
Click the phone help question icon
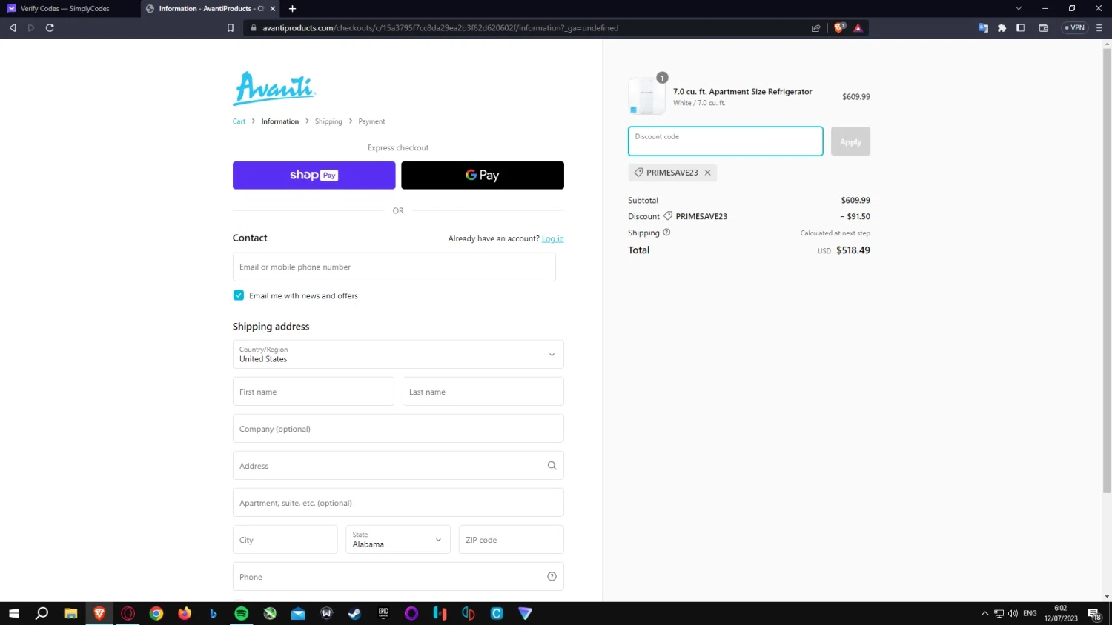coord(552,577)
